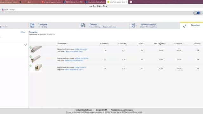Sort by Обозначение column
203x114 pixels.
point(62,43)
